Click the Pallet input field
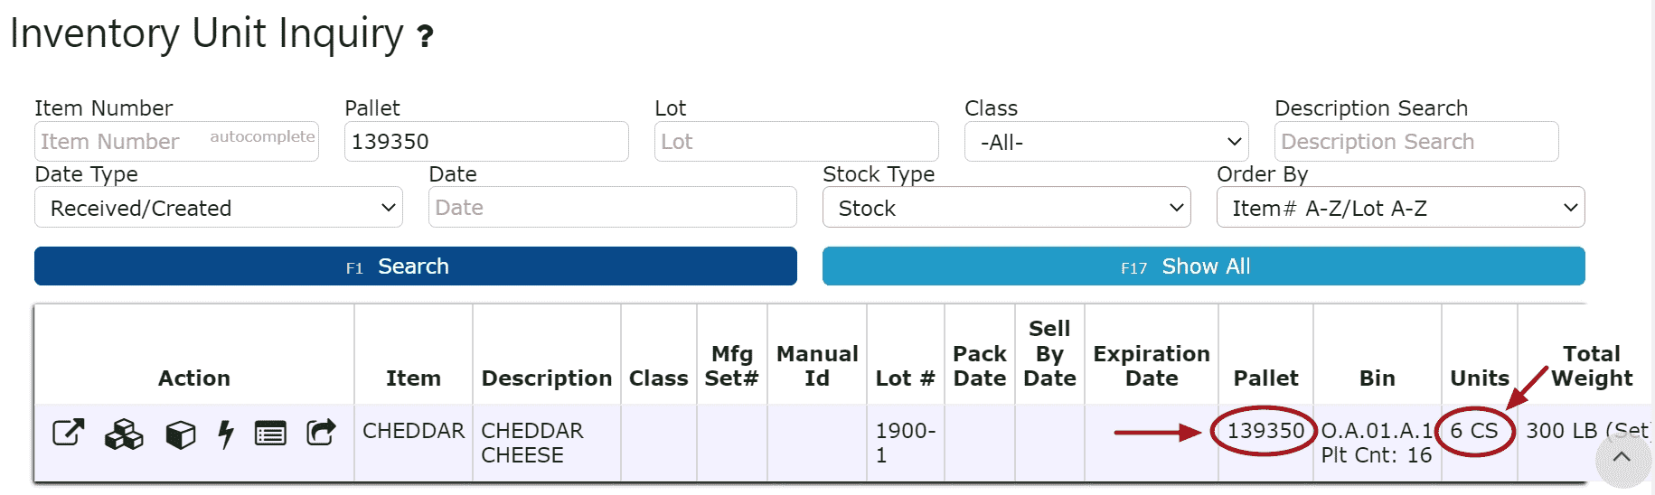Screen dimensions: 1655x495 pos(485,142)
